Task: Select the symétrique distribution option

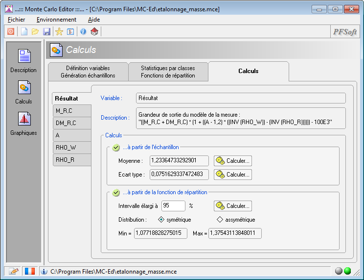Action: pyautogui.click(x=162, y=220)
